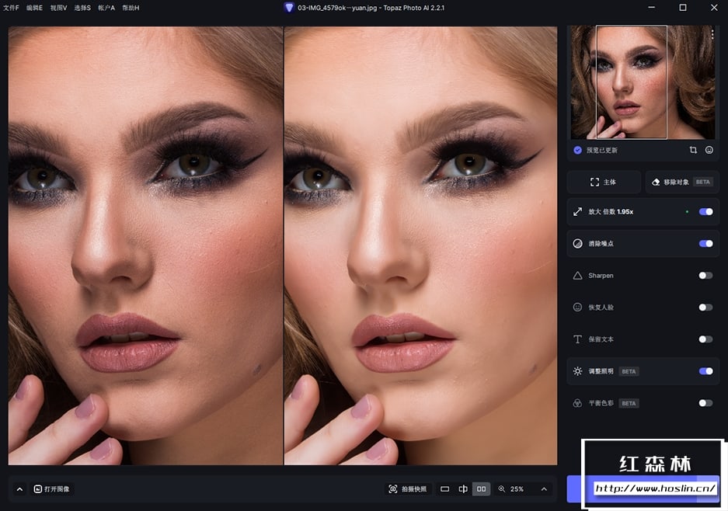Image resolution: width=728 pixels, height=511 pixels.
Task: Open the 文件F menu
Action: pos(11,8)
